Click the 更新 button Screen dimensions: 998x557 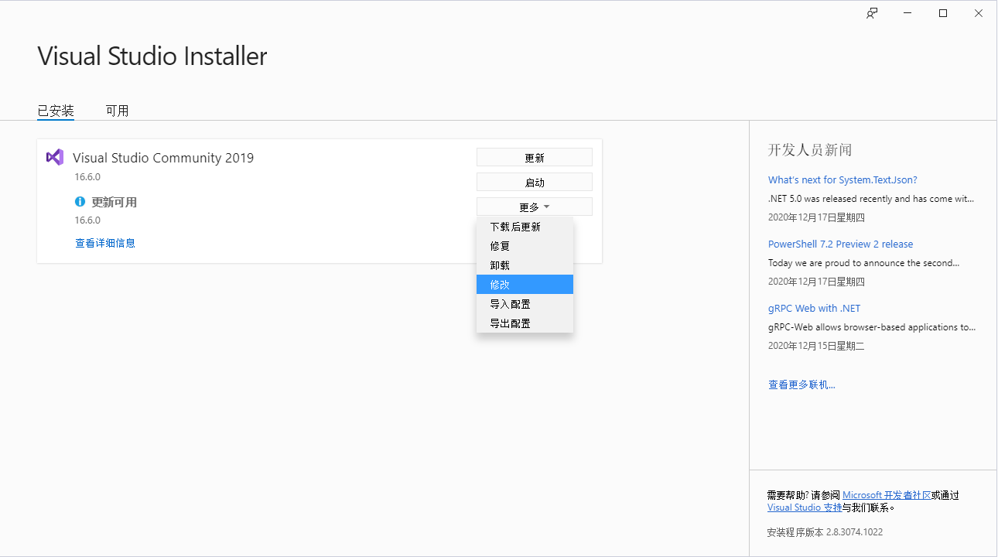click(535, 157)
